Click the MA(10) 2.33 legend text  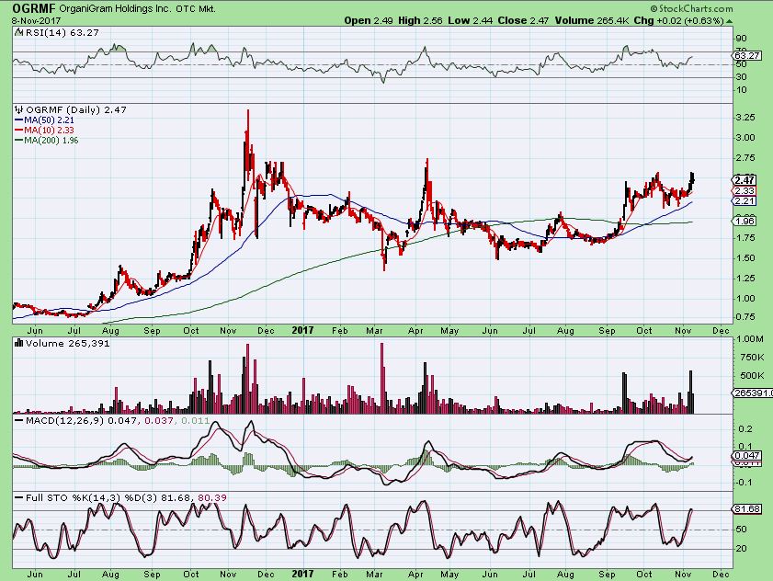click(x=50, y=131)
